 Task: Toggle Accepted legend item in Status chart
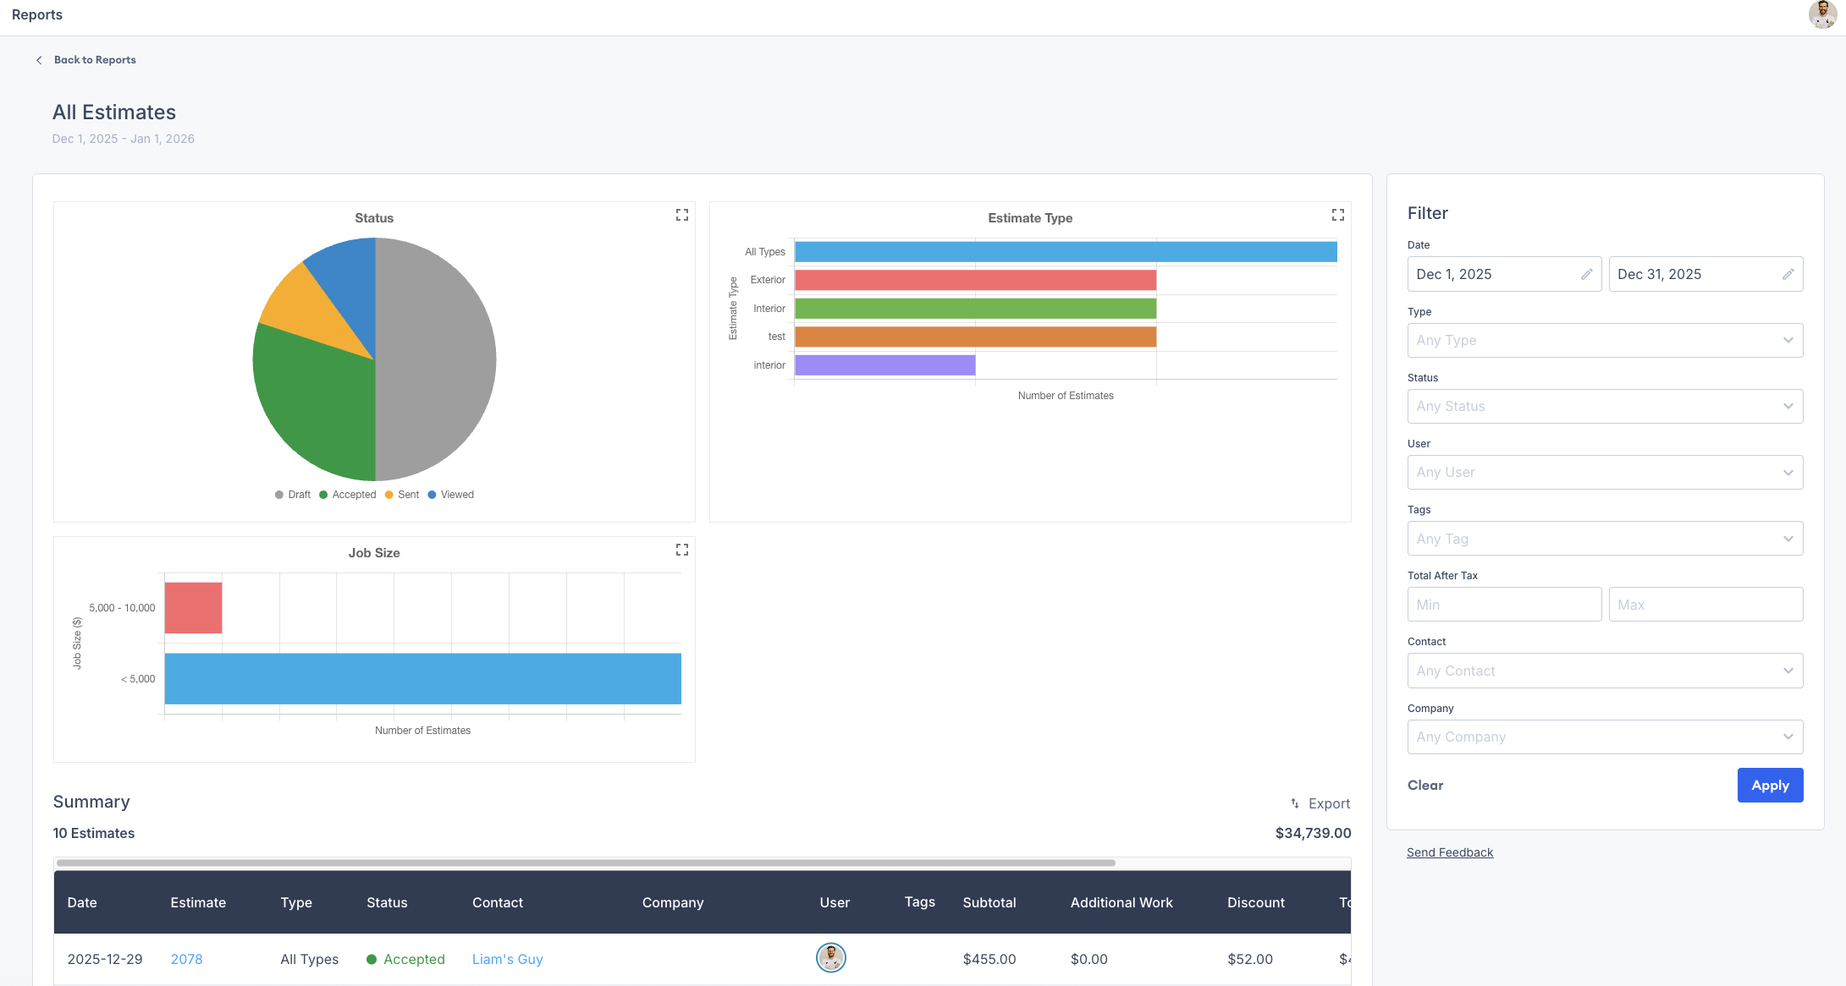[x=348, y=495]
